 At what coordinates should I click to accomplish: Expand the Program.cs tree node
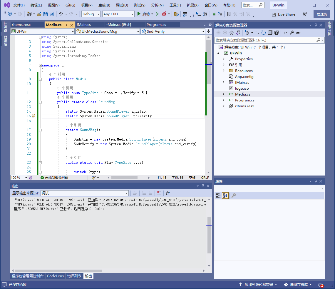[x=223, y=100]
